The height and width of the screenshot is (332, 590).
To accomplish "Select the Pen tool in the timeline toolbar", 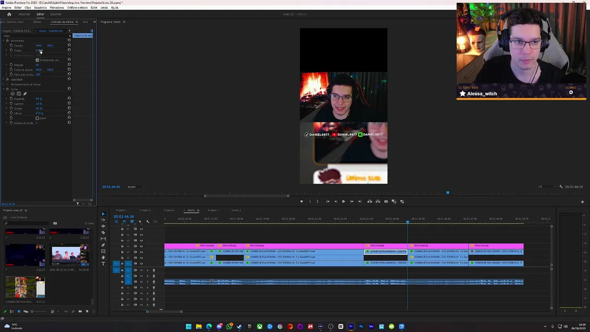I will pyautogui.click(x=103, y=245).
